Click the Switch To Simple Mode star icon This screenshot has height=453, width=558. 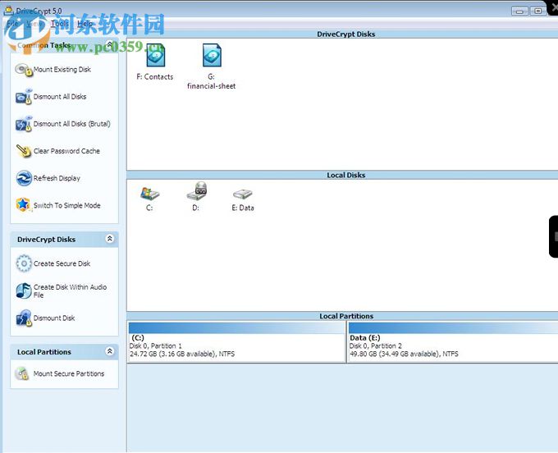point(24,205)
